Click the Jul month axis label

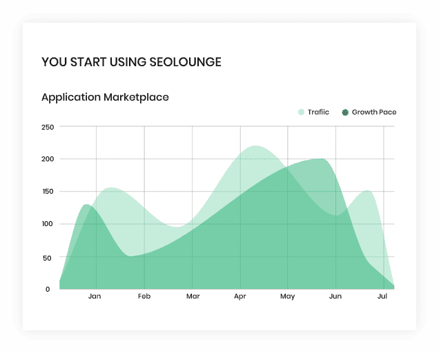pyautogui.click(x=382, y=296)
